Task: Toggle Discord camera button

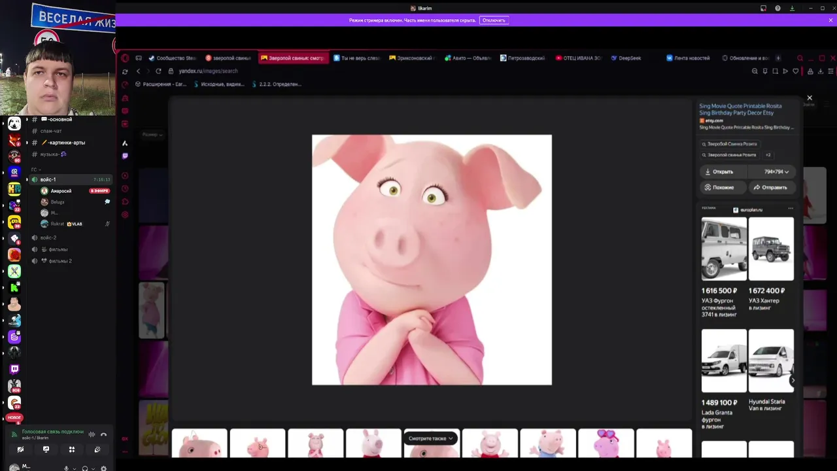Action: click(x=20, y=449)
